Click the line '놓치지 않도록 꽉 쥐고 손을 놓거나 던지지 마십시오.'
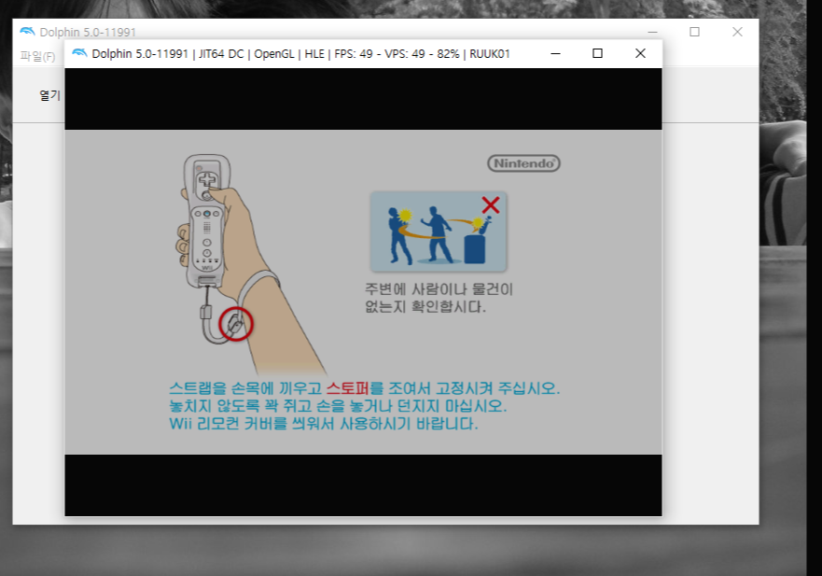Viewport: 822px width, 576px height. [338, 405]
